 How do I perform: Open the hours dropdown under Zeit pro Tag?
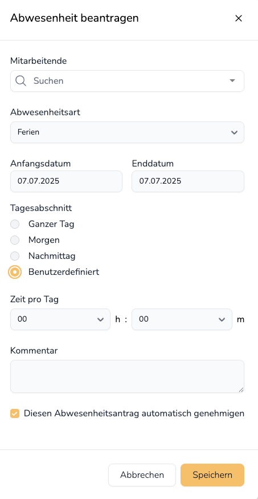click(60, 319)
